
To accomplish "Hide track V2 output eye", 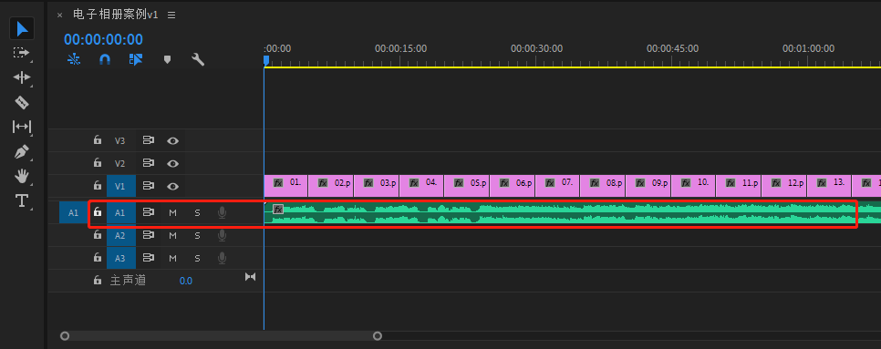I will point(173,164).
